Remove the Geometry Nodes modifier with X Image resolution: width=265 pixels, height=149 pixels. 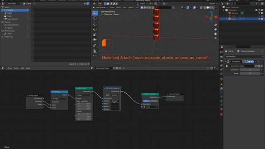pyautogui.click(x=258, y=62)
